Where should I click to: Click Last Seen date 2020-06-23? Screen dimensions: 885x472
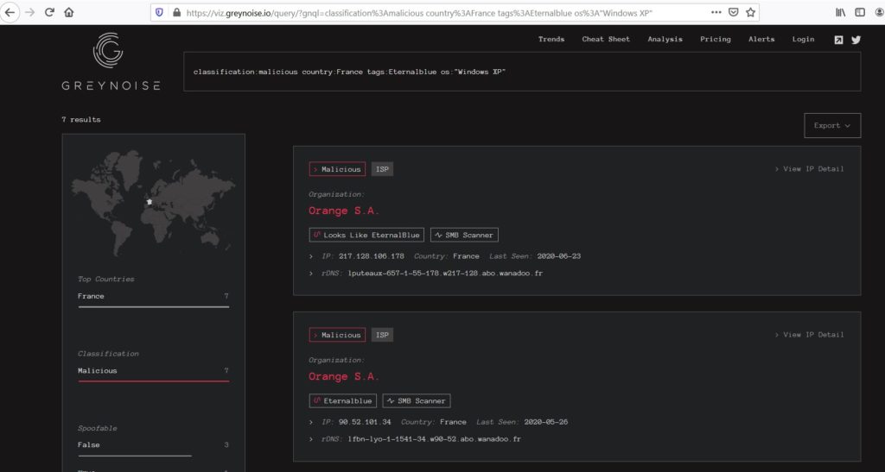tap(559, 256)
